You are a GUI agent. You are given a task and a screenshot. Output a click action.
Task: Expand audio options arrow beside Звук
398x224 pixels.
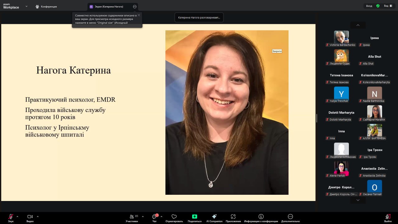tap(17, 217)
